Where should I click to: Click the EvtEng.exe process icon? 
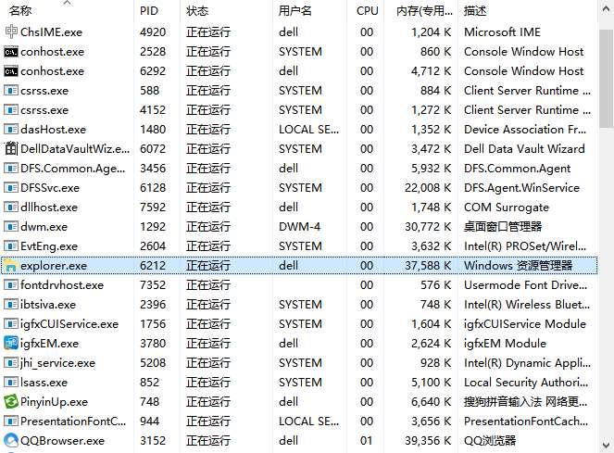tap(11, 246)
